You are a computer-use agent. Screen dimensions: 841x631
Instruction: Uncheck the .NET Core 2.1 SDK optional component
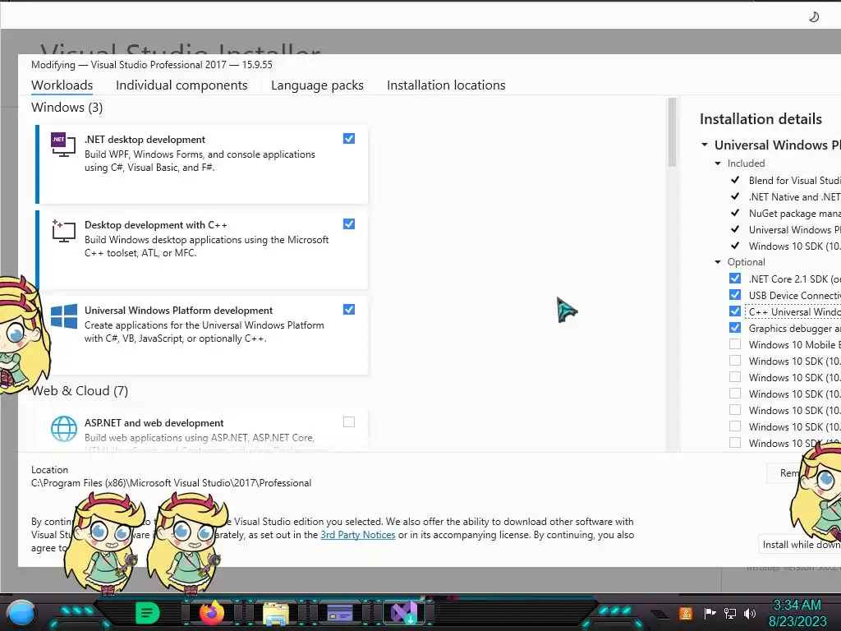735,278
